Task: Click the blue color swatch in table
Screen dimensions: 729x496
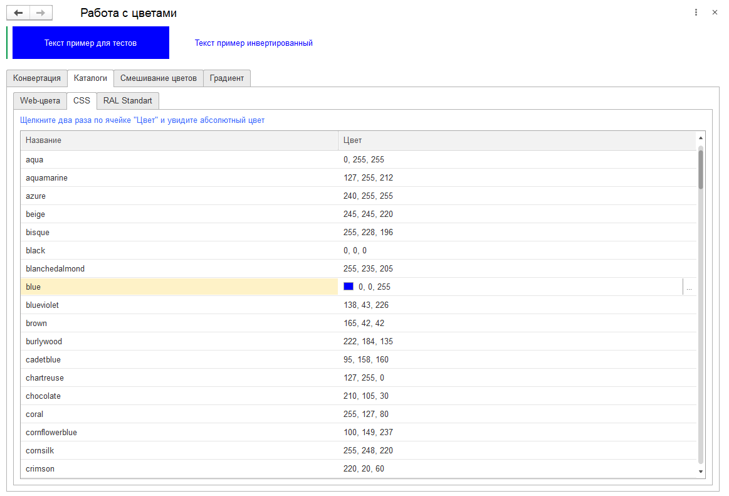Action: (349, 287)
